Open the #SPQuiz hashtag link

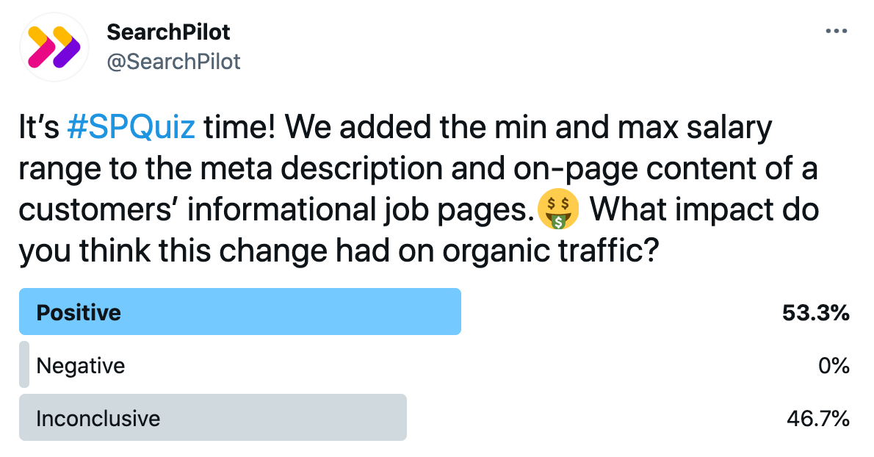click(131, 127)
